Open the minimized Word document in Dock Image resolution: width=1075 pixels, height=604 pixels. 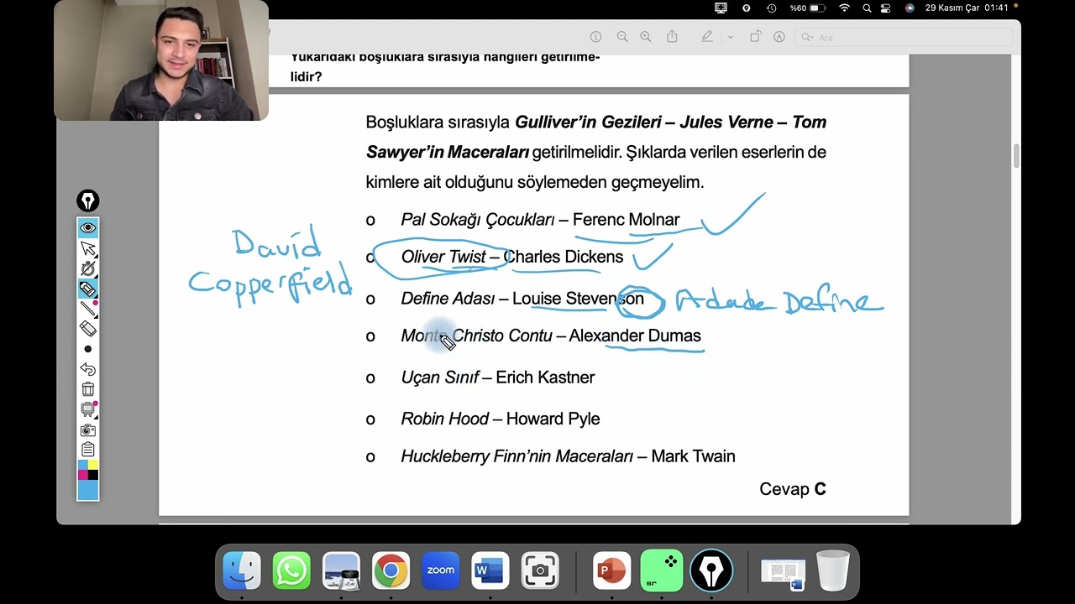(783, 572)
